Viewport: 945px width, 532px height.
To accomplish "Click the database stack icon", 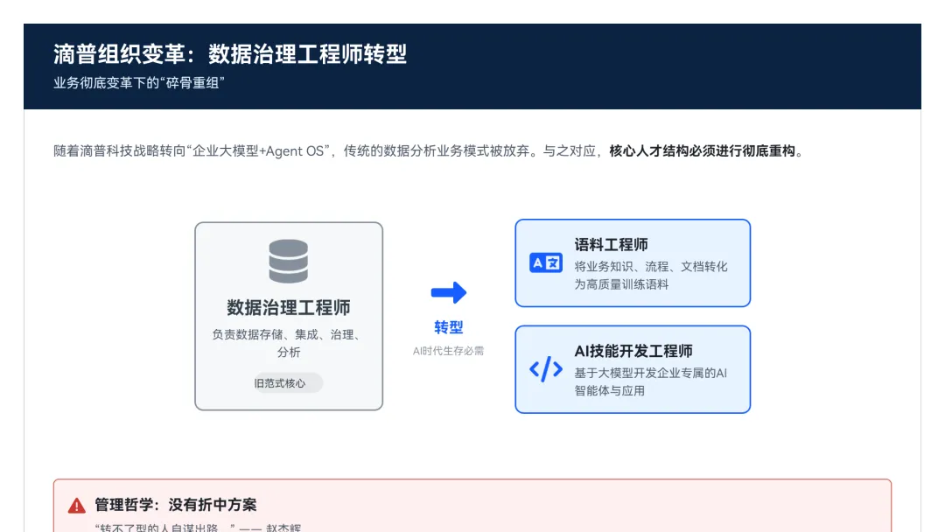I will pyautogui.click(x=288, y=262).
